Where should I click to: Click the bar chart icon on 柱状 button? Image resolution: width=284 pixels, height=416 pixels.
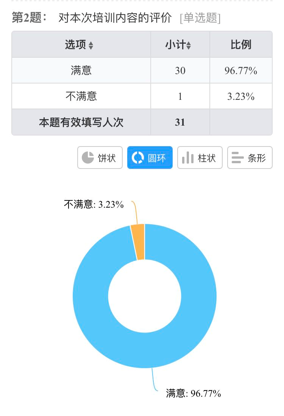tap(188, 158)
